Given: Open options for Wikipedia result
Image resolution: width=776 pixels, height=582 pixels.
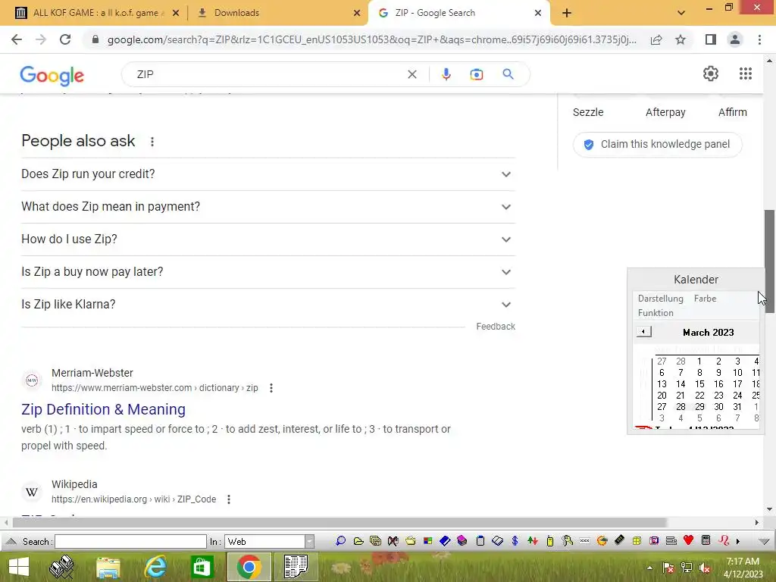Looking at the screenshot, I should coord(229,499).
